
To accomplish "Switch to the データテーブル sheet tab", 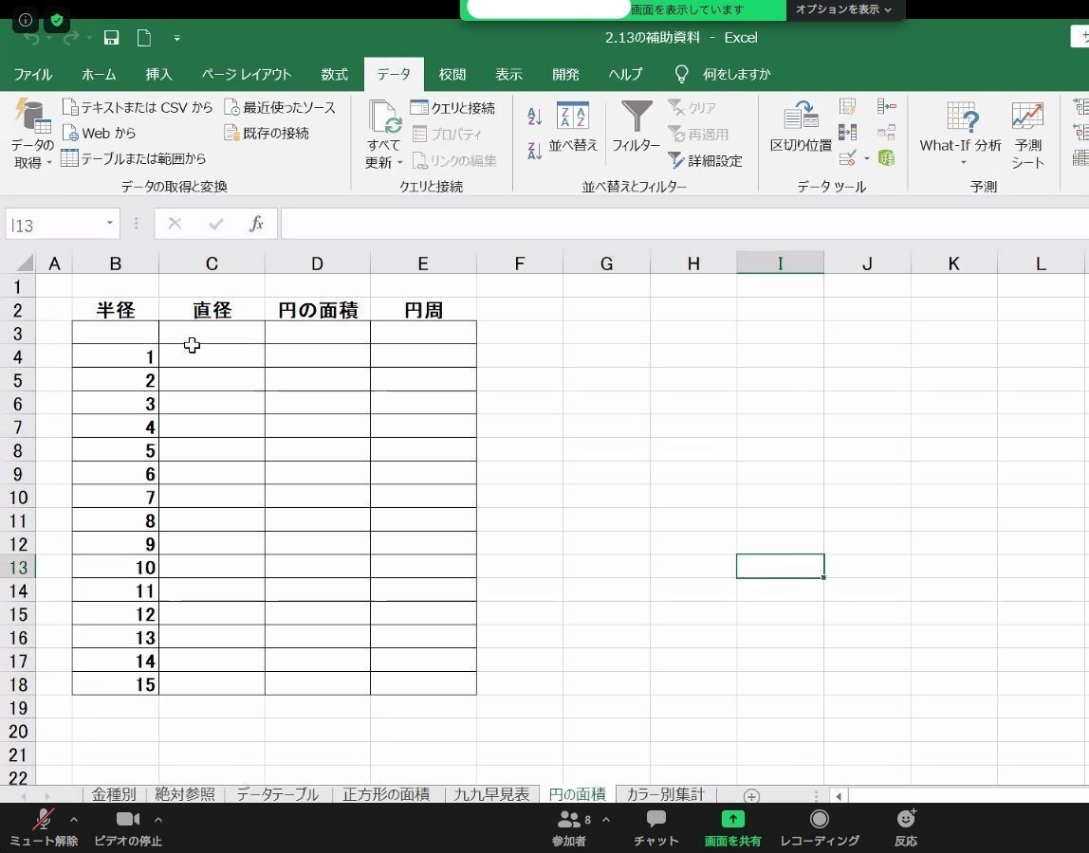I will (x=277, y=794).
